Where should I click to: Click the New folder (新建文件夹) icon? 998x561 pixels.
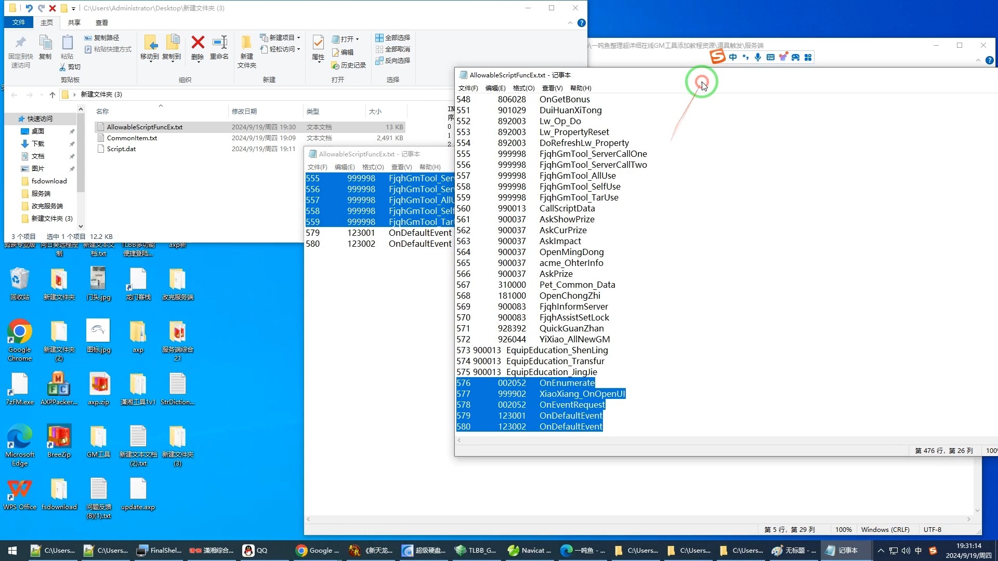point(246,43)
